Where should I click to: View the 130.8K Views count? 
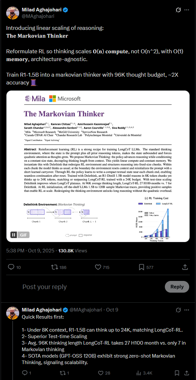coord(73,251)
